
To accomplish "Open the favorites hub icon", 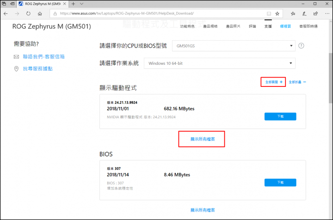I will (x=293, y=13).
